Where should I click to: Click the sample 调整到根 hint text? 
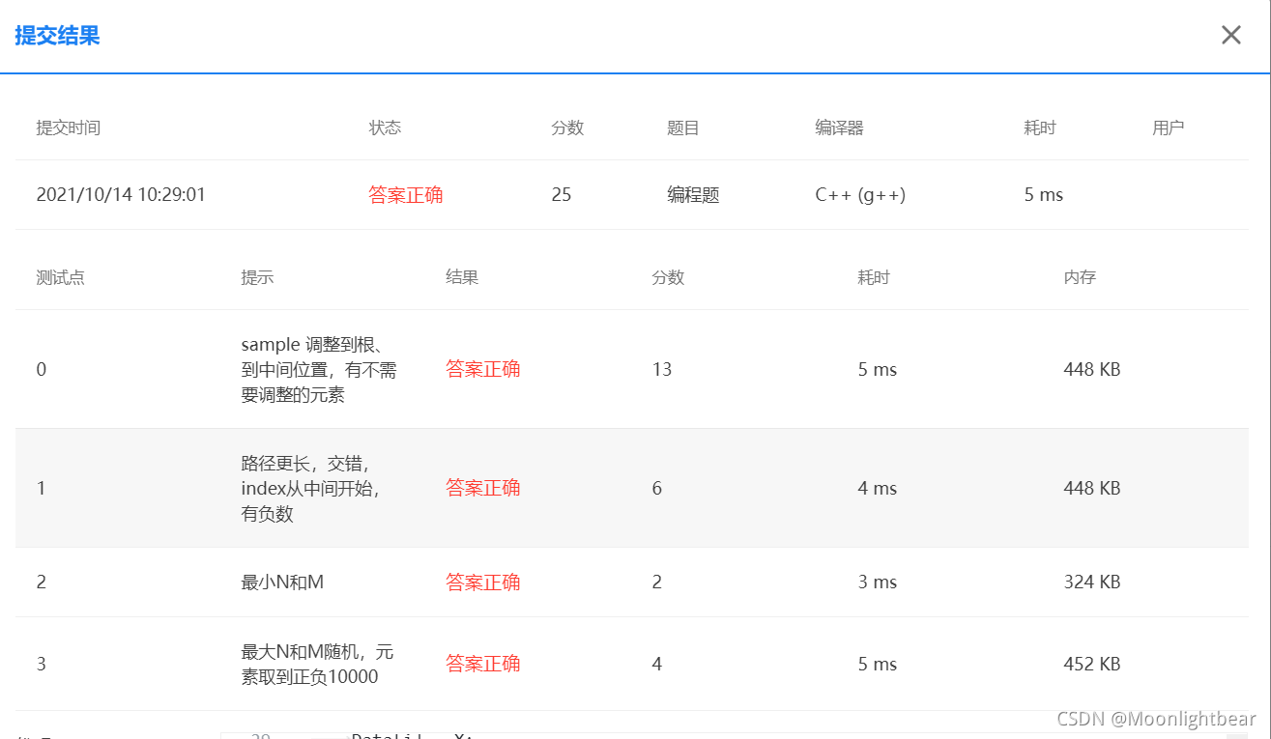pyautogui.click(x=319, y=369)
